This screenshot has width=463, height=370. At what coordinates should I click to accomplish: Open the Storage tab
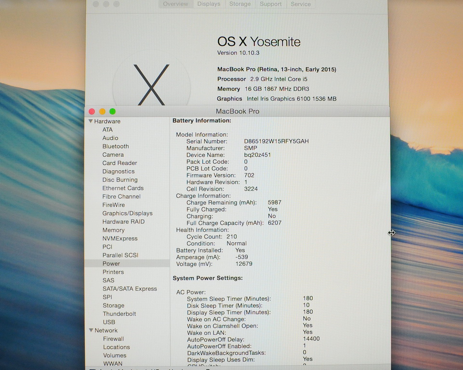[x=240, y=4]
